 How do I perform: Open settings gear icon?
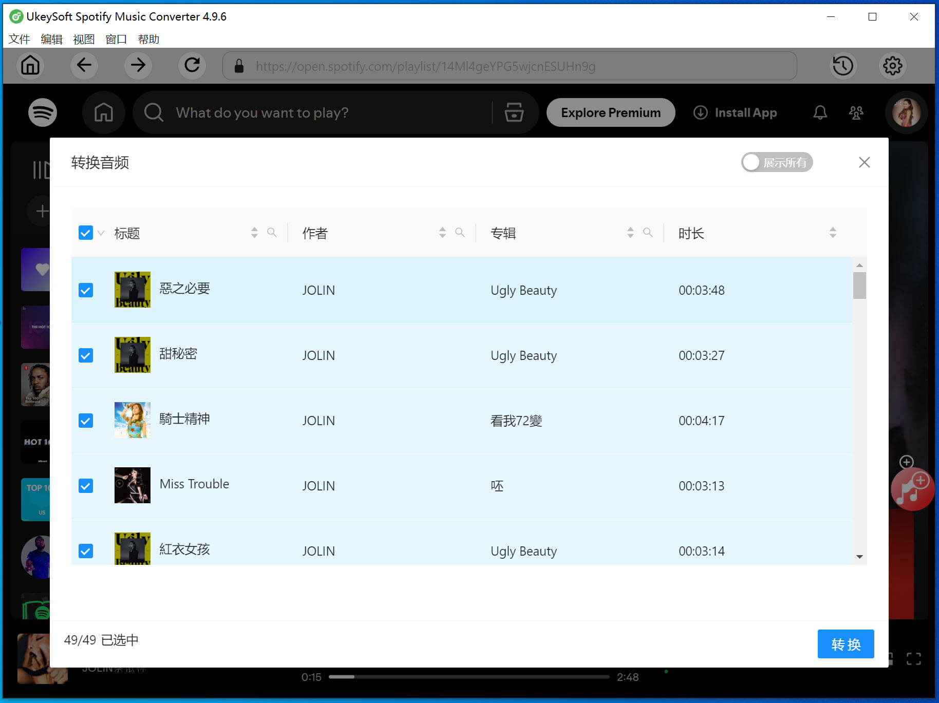coord(892,65)
